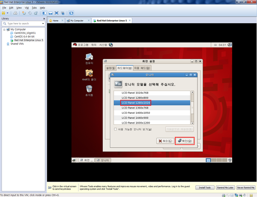Select LCD Panel 1360x768
Viewport: 257px width, 197px height.
point(152,108)
